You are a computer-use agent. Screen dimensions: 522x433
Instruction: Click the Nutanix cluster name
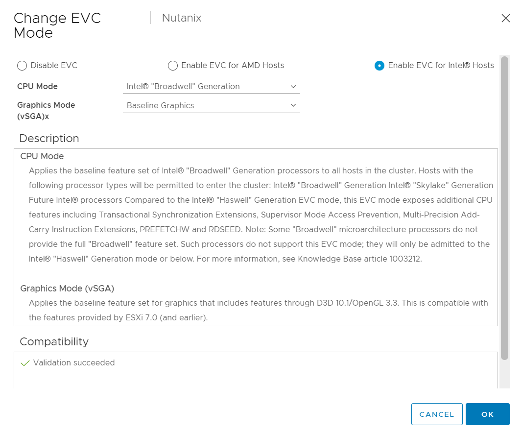(182, 18)
